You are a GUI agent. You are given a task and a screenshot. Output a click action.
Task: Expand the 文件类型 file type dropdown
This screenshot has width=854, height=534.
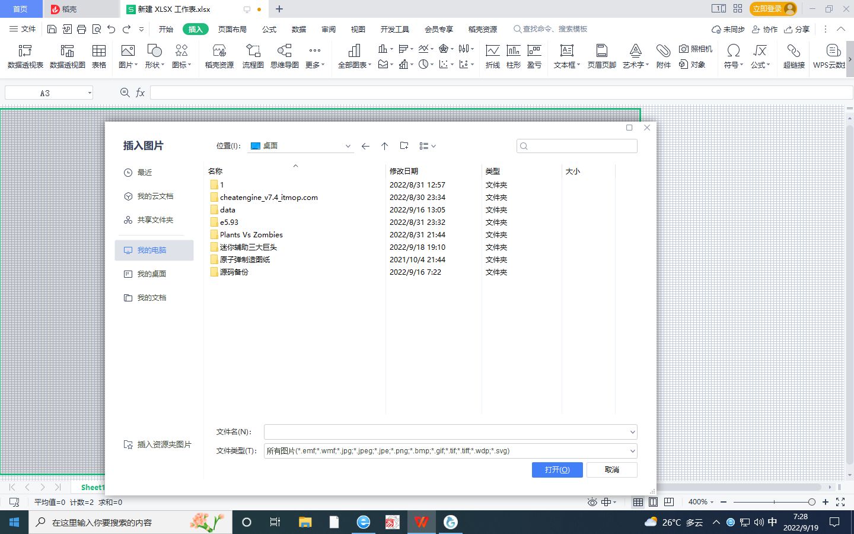632,451
